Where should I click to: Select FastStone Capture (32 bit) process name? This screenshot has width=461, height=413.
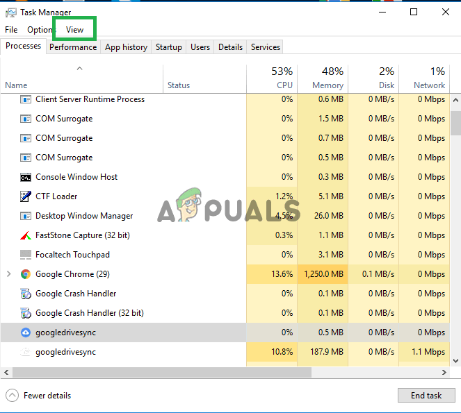pyautogui.click(x=83, y=235)
